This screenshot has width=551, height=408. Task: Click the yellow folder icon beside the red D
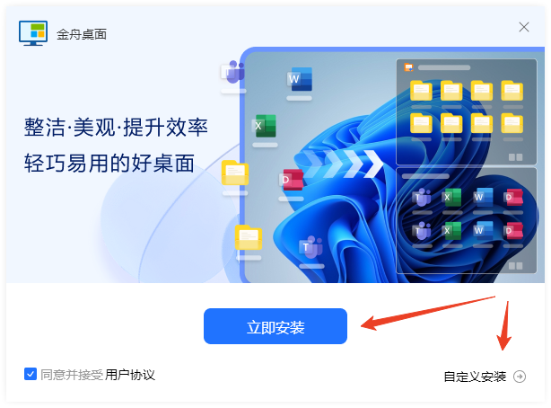tap(235, 173)
